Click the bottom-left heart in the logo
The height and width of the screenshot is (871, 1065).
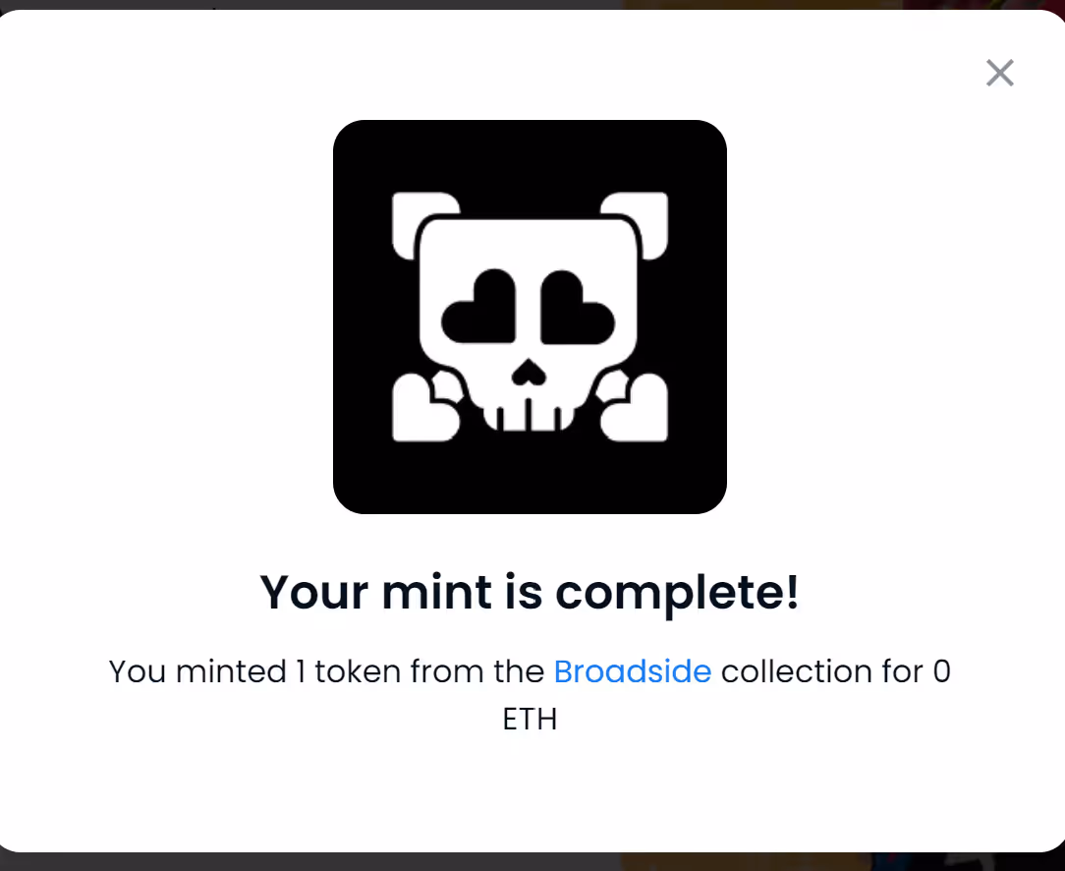425,407
